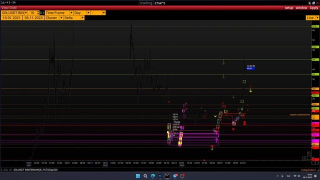Open the window menu
Viewport: 320px width, 180px height.
pyautogui.click(x=301, y=8)
